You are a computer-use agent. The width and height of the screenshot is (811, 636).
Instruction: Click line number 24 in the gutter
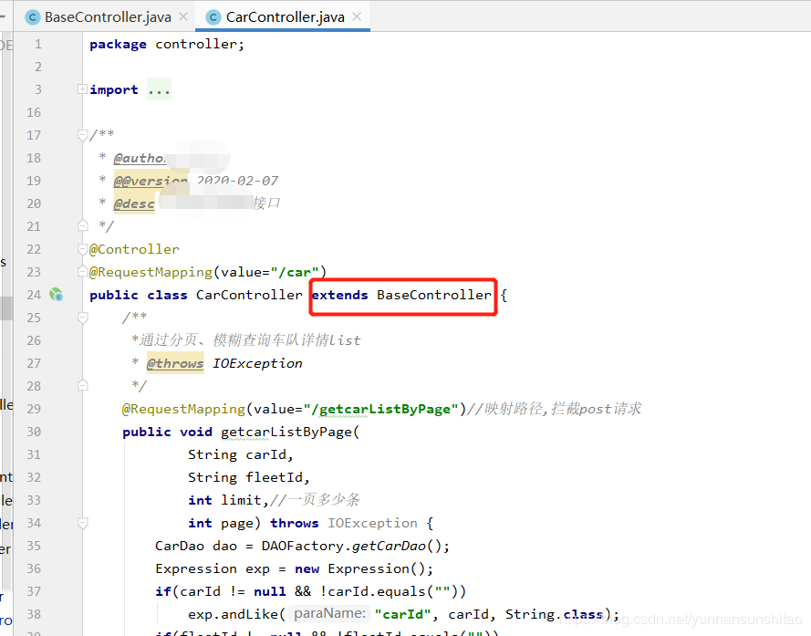(34, 295)
